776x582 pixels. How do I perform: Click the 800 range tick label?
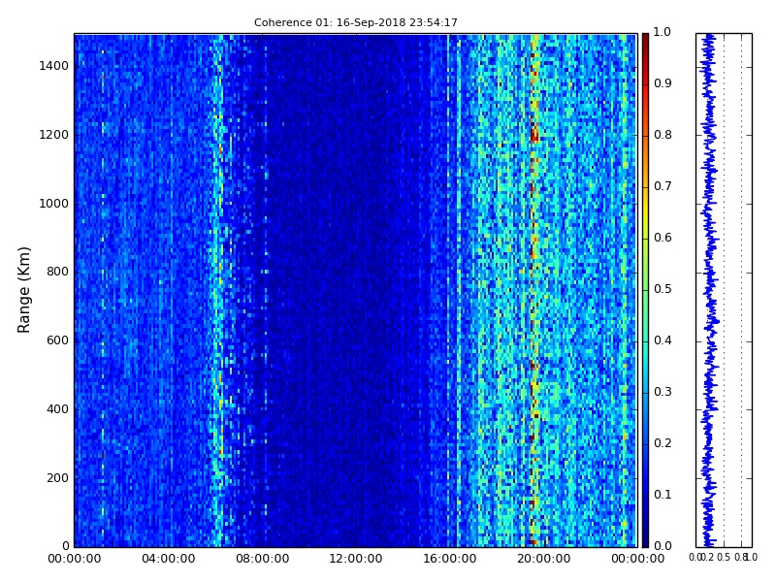pos(57,272)
